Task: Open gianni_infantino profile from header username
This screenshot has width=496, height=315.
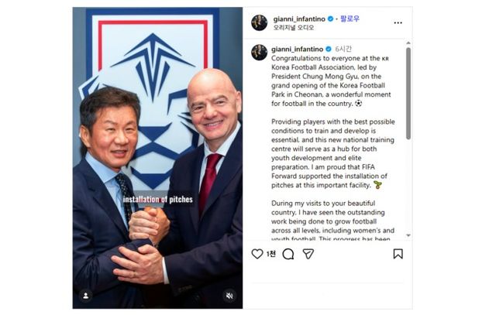Action: (x=299, y=19)
